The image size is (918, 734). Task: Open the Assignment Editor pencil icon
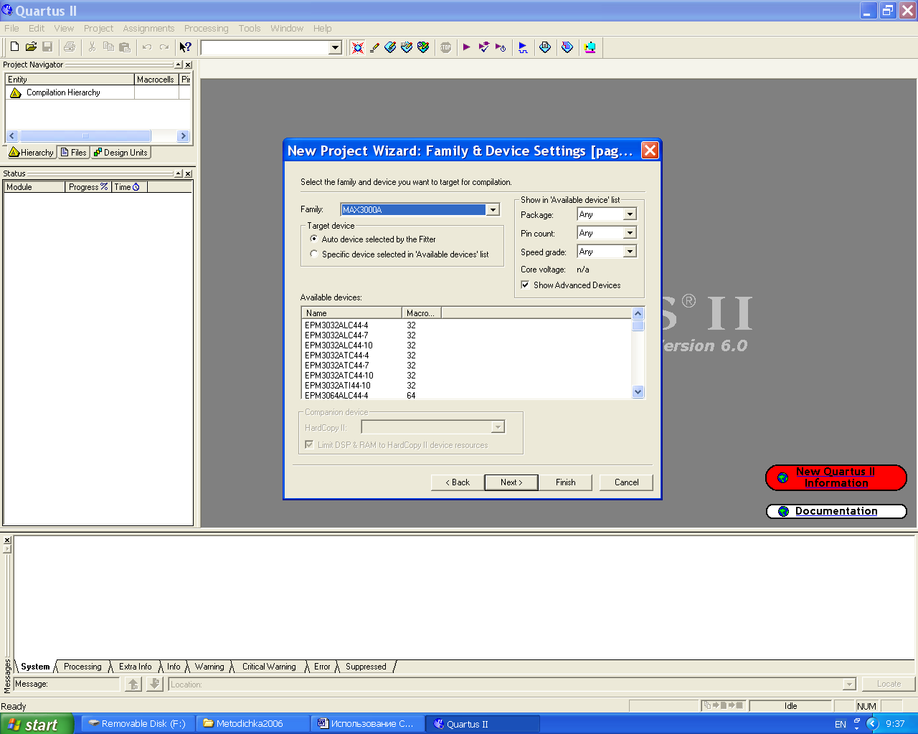pyautogui.click(x=374, y=47)
